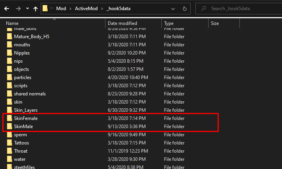This screenshot has width=282, height=169.
Task: Expand the chevron after Mod breadcrumb
Action: [x=70, y=9]
